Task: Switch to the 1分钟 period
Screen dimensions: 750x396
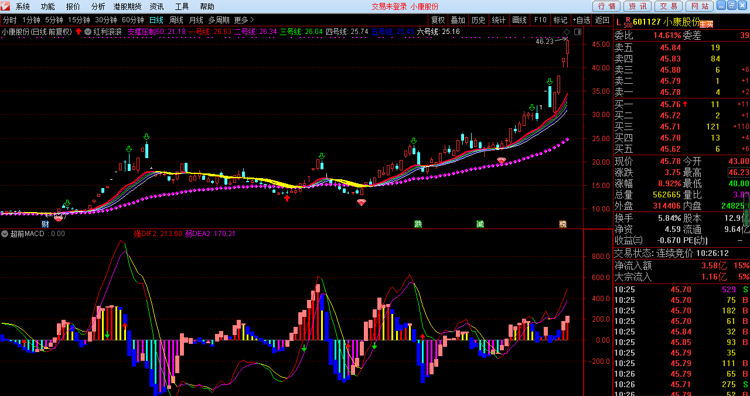Action: click(x=31, y=20)
